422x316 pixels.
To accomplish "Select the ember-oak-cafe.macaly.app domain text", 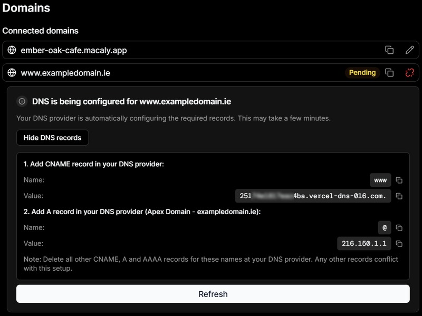I will click(x=74, y=50).
